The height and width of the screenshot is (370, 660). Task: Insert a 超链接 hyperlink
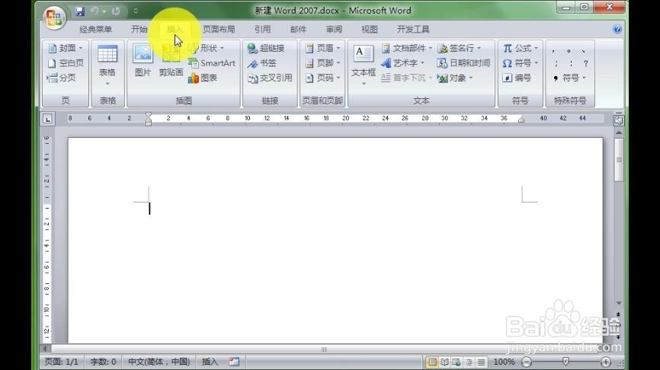(x=266, y=49)
